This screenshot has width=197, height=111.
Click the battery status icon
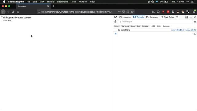click(x=166, y=2)
